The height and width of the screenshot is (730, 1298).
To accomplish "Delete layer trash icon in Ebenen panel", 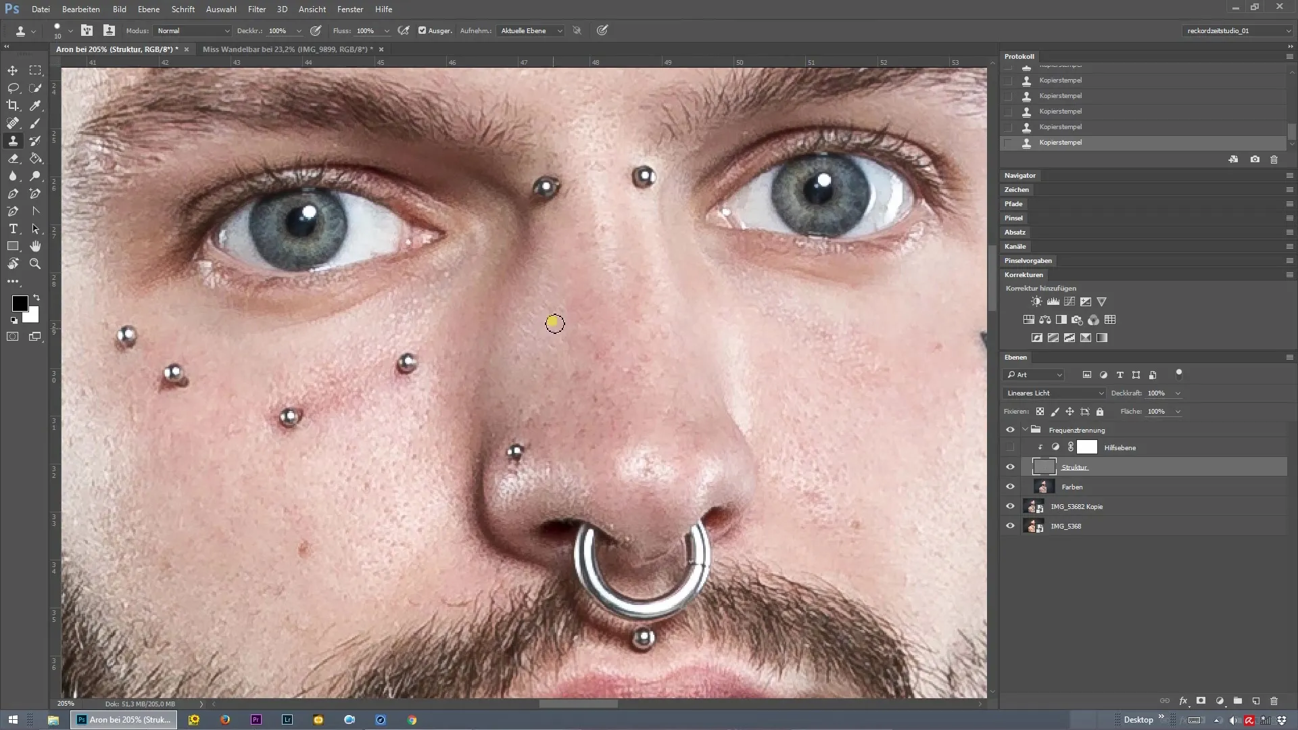I will click(1274, 701).
